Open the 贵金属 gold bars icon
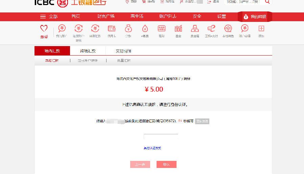This screenshot has height=174, width=304. [x=195, y=28]
